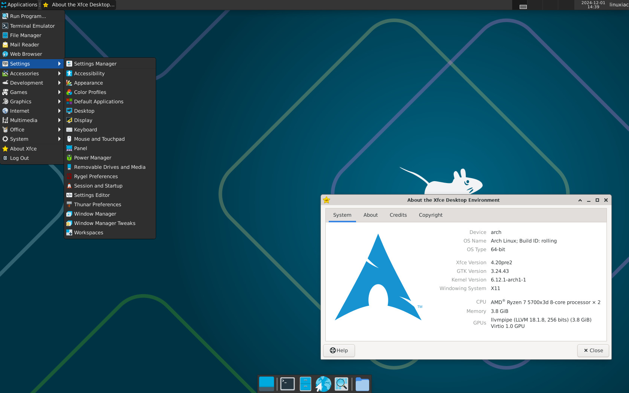Open Settings Editor icon
The height and width of the screenshot is (393, 629).
pyautogui.click(x=69, y=195)
